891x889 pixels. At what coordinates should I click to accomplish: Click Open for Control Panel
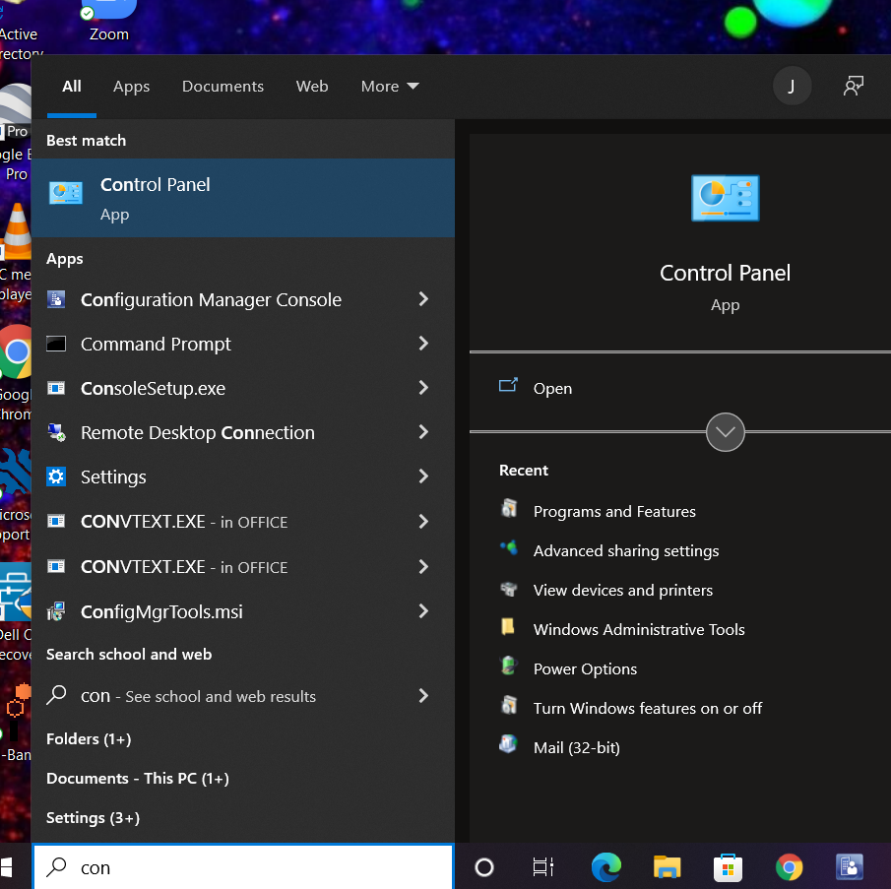552,389
